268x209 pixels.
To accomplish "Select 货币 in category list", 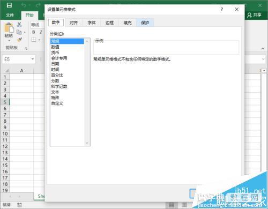I will (x=67, y=53).
